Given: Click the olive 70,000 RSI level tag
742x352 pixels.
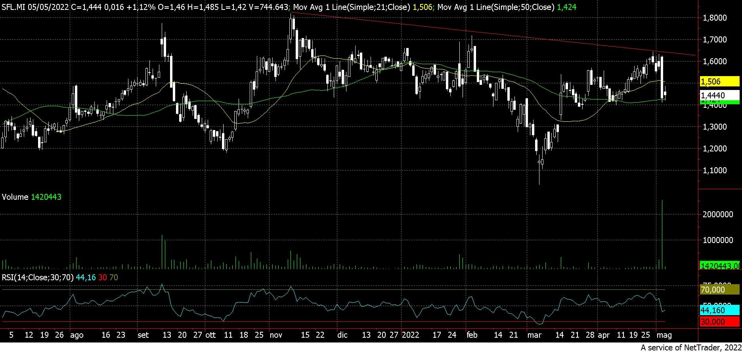Looking at the screenshot, I should pyautogui.click(x=719, y=290).
